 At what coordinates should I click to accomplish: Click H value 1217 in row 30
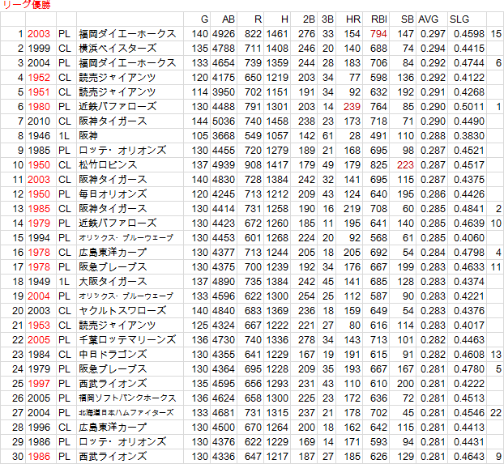tap(277, 457)
